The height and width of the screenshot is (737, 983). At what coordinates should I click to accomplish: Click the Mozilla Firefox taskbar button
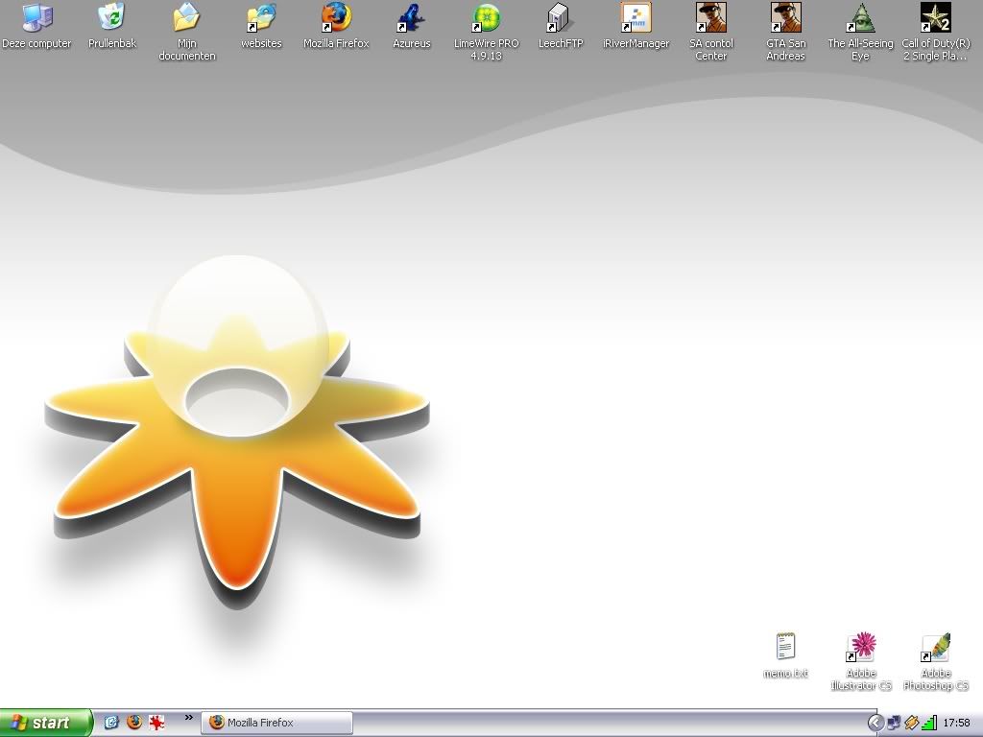pos(276,723)
